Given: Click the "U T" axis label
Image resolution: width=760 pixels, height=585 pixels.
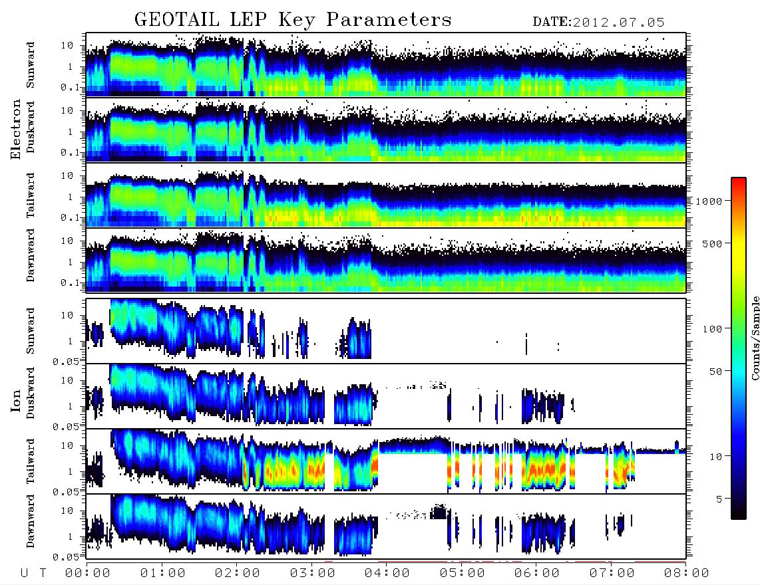Looking at the screenshot, I should (x=34, y=574).
